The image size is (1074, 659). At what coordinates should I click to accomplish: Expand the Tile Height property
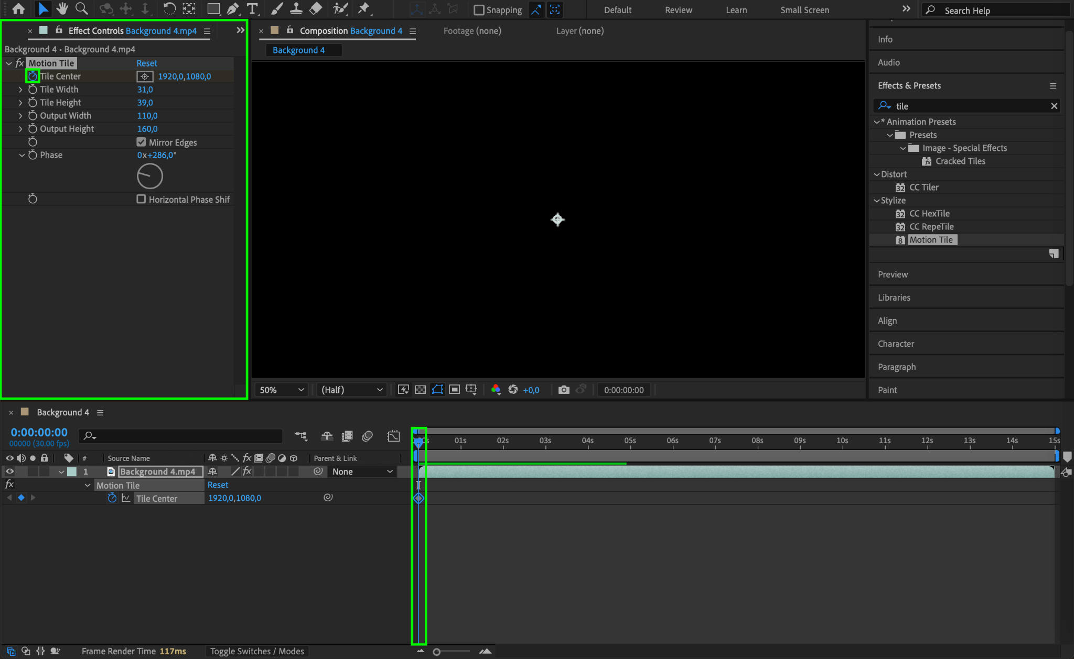coord(20,103)
